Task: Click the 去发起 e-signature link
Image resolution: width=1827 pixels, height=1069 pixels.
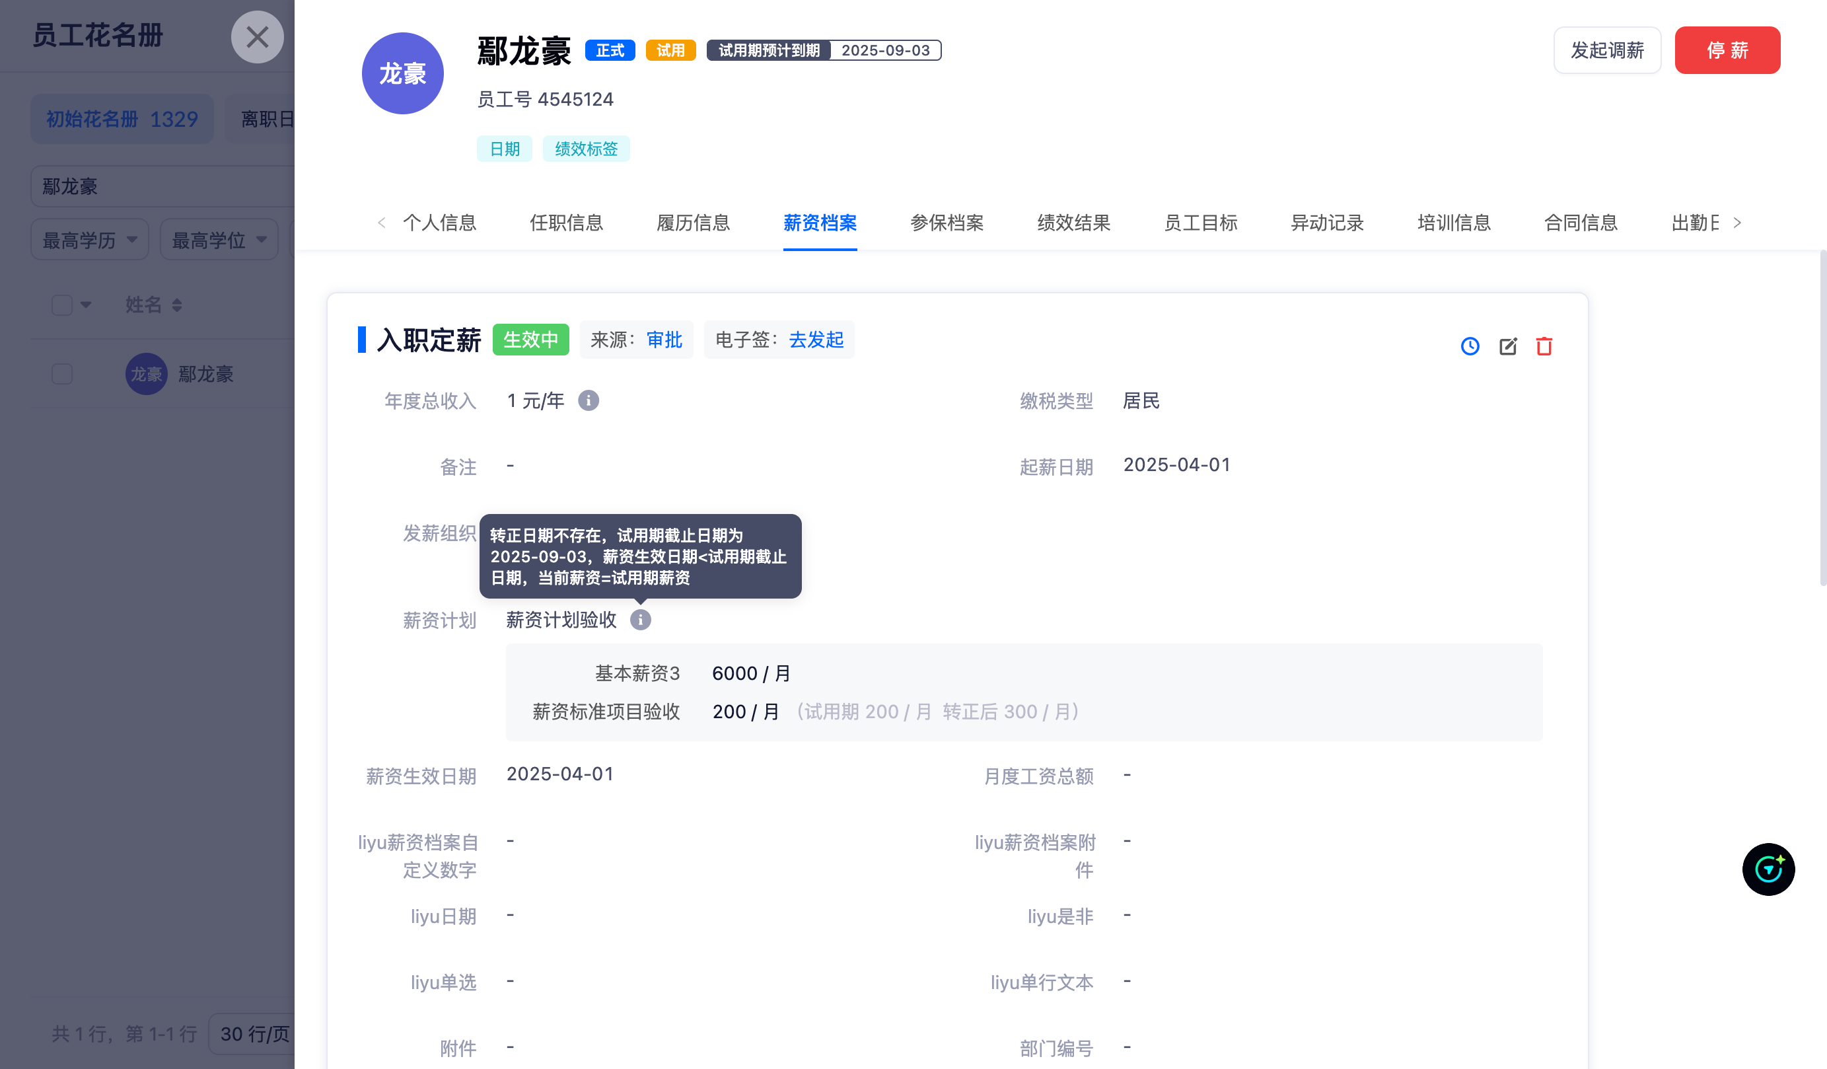Action: coord(816,340)
